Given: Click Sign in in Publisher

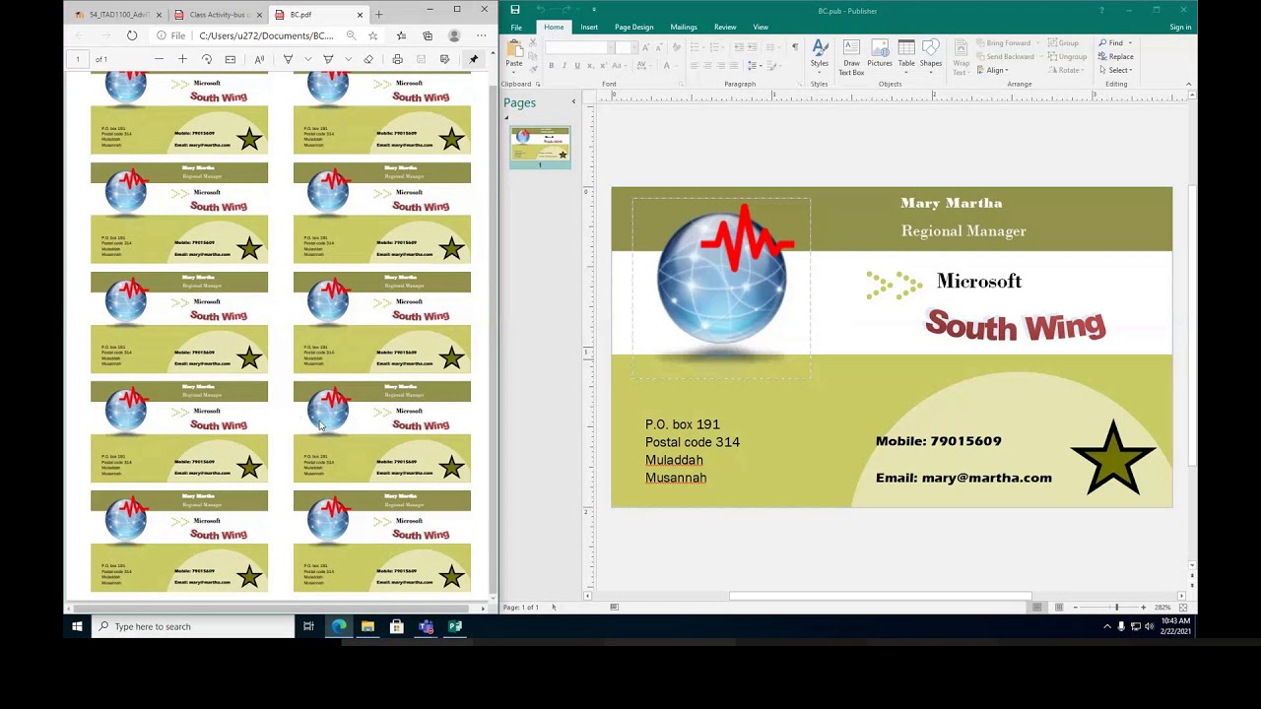Looking at the screenshot, I should [1180, 27].
